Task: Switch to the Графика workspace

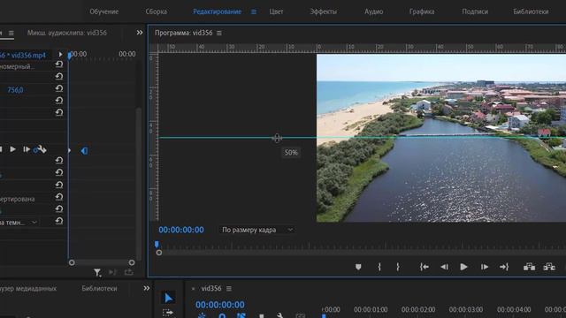Action: (422, 11)
